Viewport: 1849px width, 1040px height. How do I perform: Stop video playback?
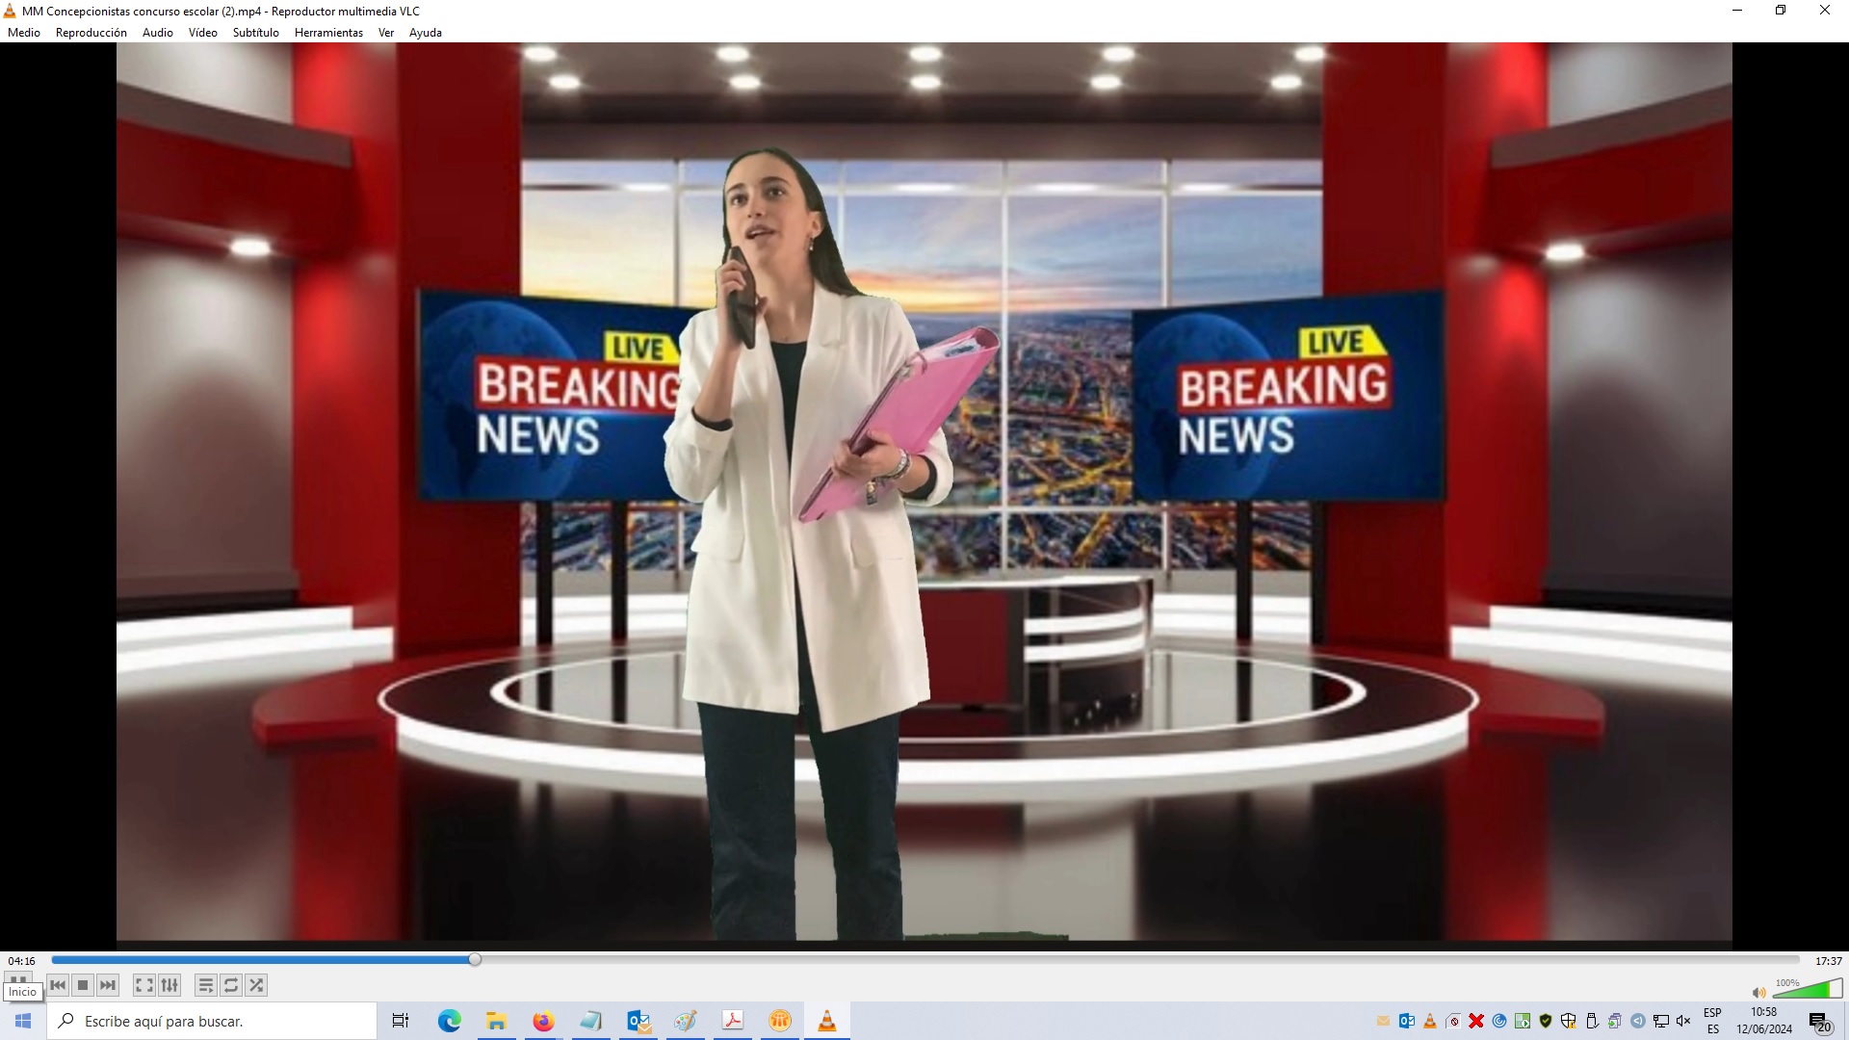[x=83, y=985]
